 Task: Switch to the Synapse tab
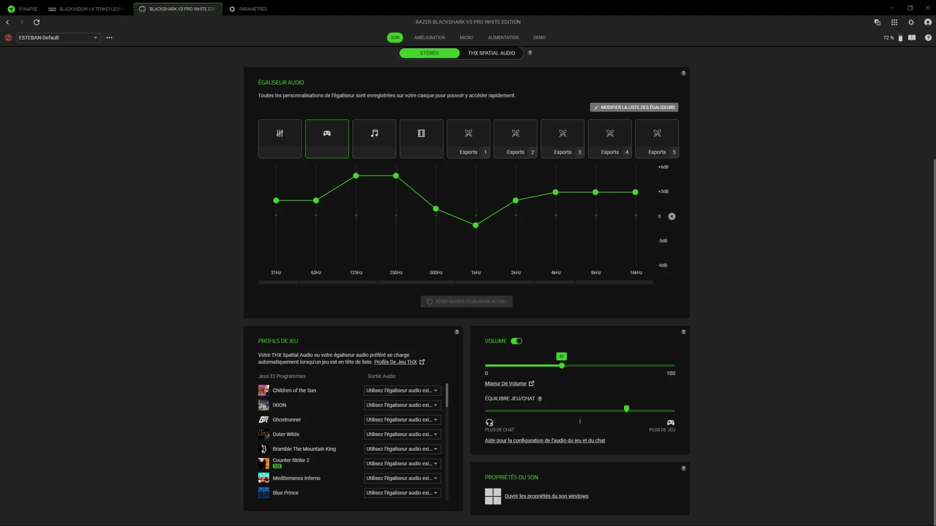point(22,9)
